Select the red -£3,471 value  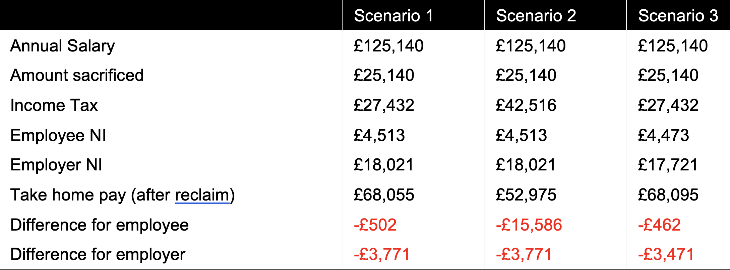click(x=666, y=255)
